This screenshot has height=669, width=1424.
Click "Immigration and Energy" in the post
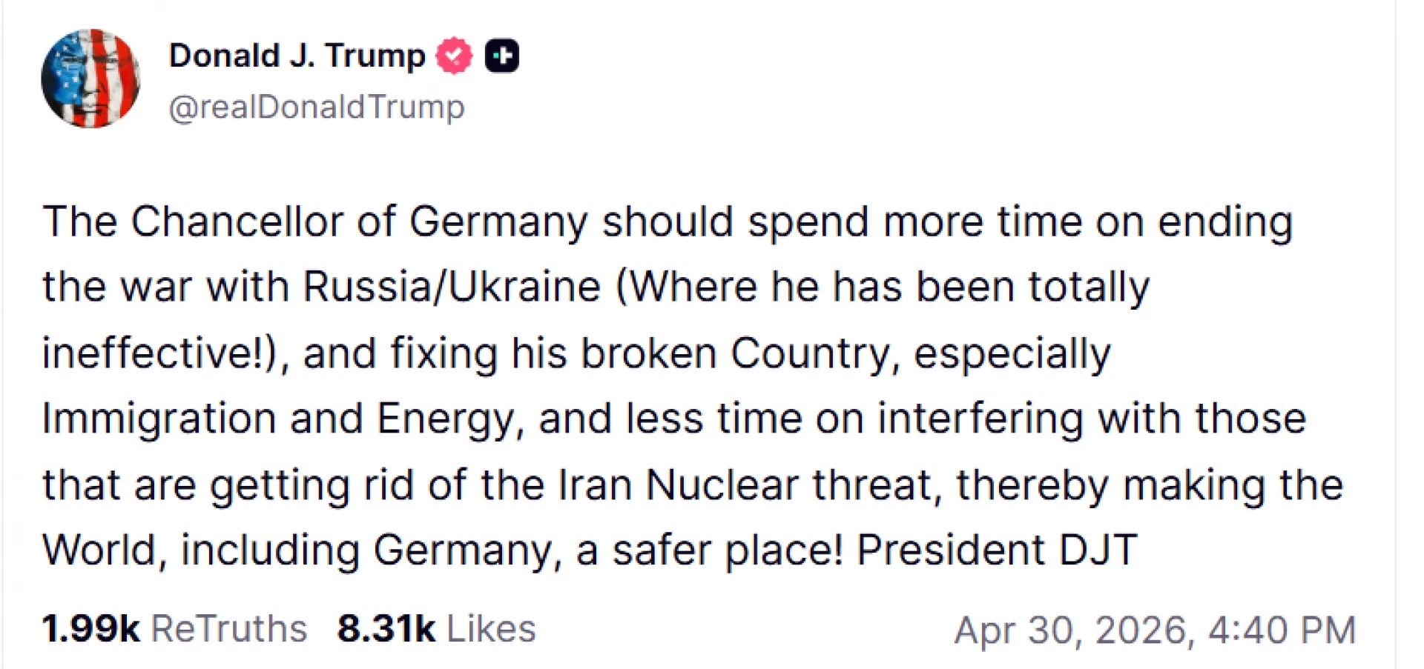point(277,419)
